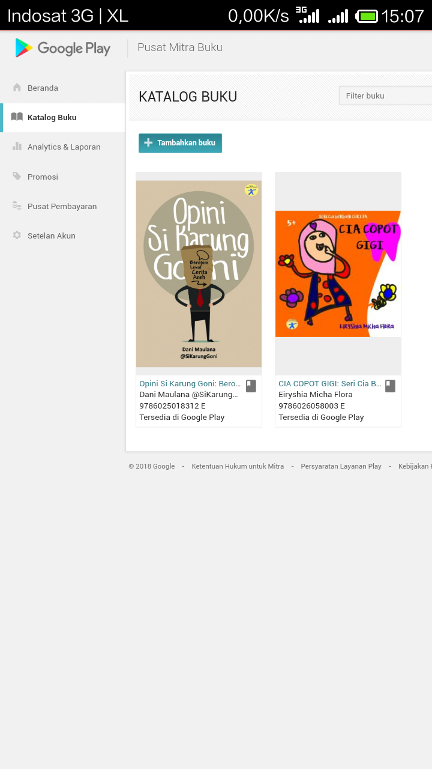Click ISBN 9786025018312 E text
Viewport: 432px width, 769px height.
point(173,406)
